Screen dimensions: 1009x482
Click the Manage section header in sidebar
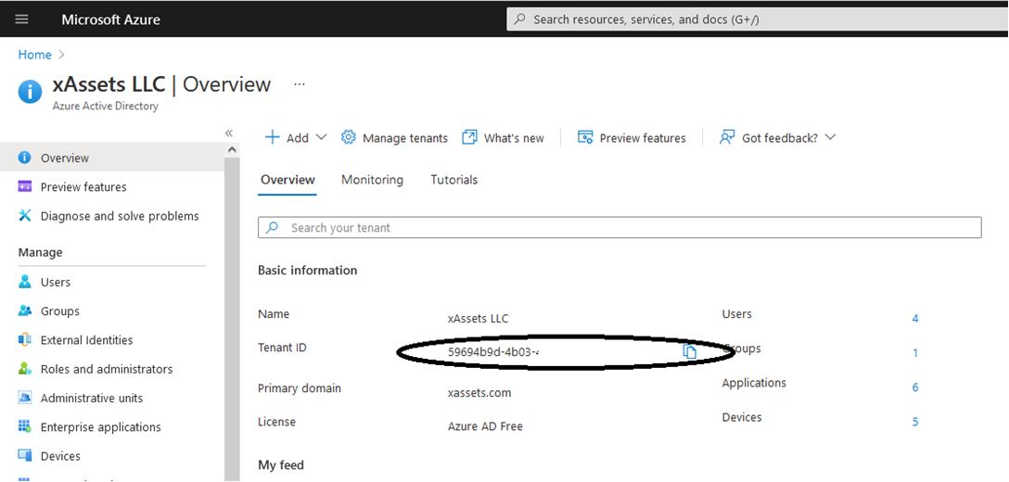(x=40, y=252)
